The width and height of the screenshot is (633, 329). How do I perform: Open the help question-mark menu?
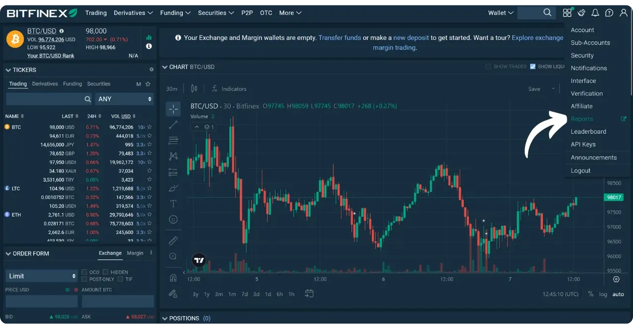coord(609,12)
